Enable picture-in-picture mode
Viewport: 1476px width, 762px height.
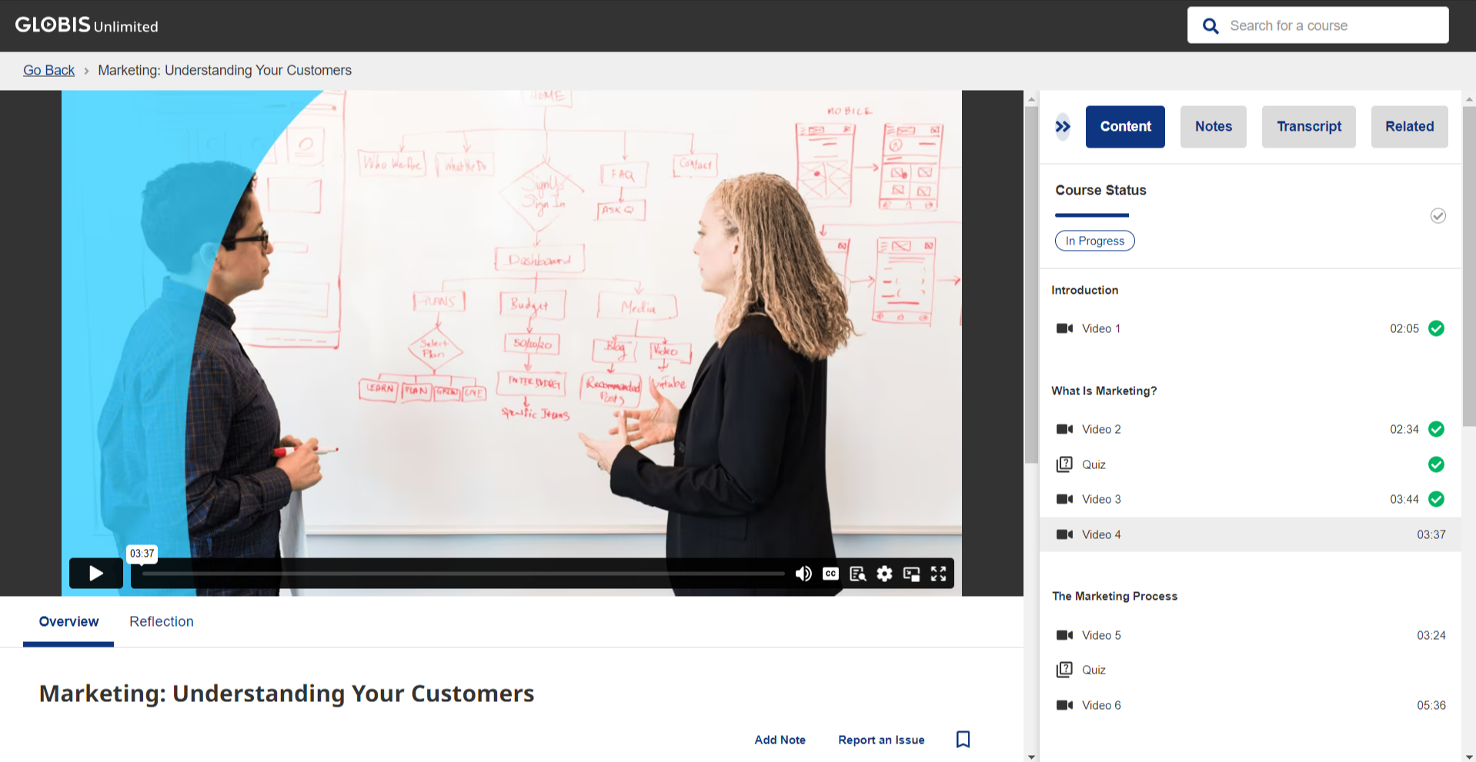click(911, 574)
